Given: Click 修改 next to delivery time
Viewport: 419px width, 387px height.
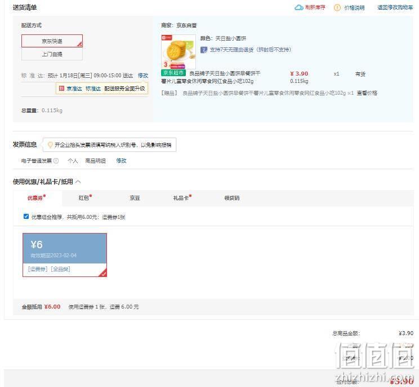Looking at the screenshot, I should pos(143,76).
